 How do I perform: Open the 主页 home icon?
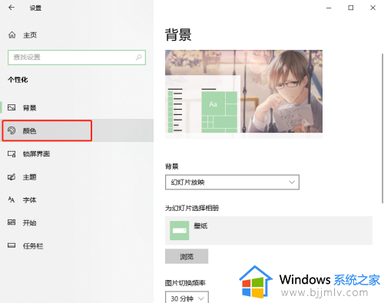click(x=12, y=35)
